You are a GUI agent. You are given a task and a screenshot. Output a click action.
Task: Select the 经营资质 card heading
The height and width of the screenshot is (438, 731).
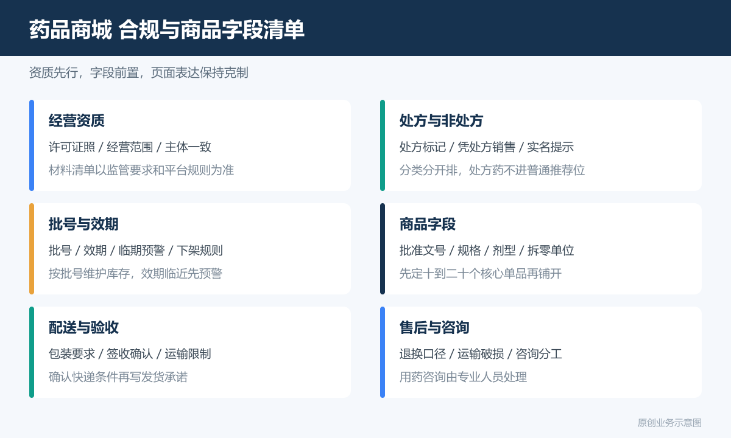[77, 120]
